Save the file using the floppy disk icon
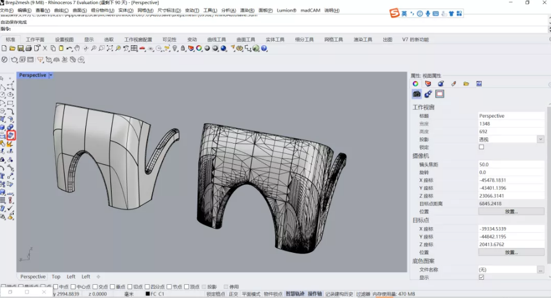The image size is (551, 298). [x=21, y=48]
